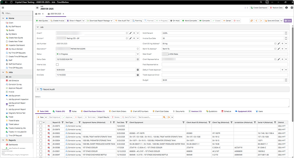This screenshot has width=294, height=158.
Task: Add a new Client with plus icon
Action: pyautogui.click(x=134, y=33)
